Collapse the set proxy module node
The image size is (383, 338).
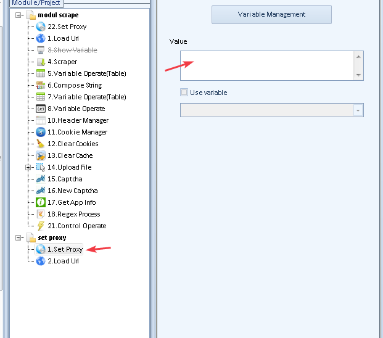(19, 237)
